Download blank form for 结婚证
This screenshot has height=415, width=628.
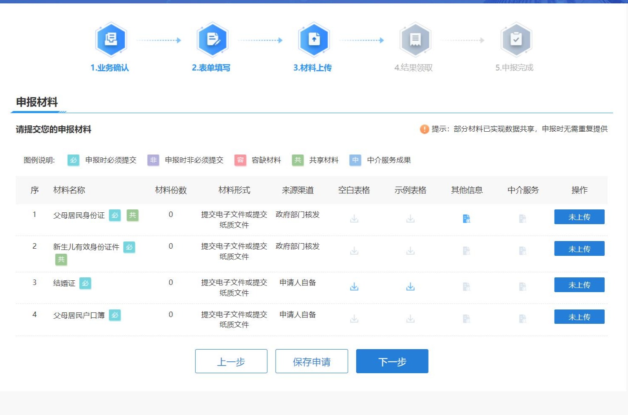354,287
